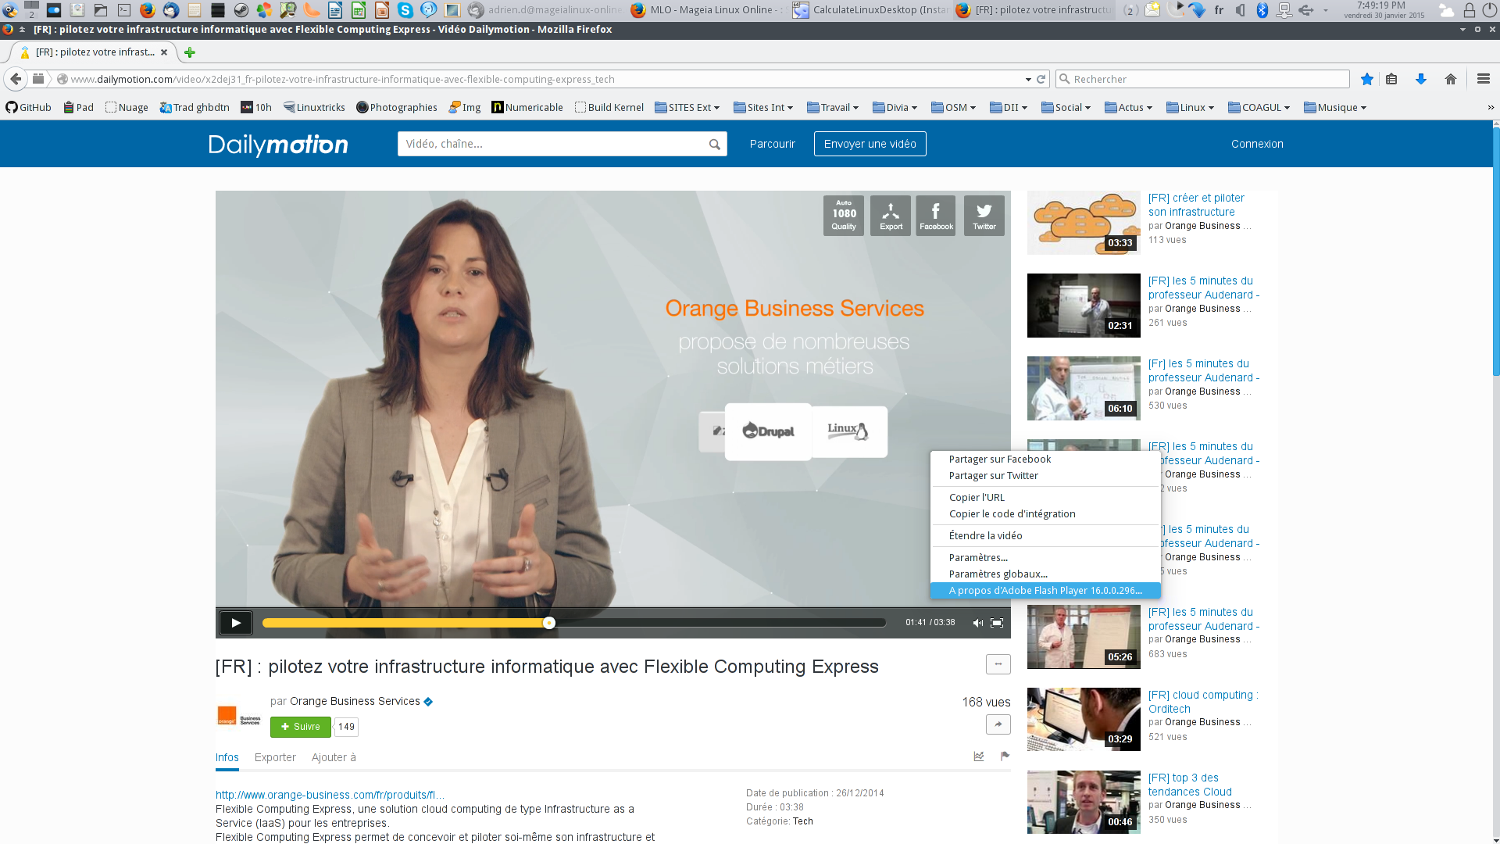Image resolution: width=1500 pixels, height=844 pixels.
Task: Select Partager sur Twitter in context menu
Action: [1045, 476]
